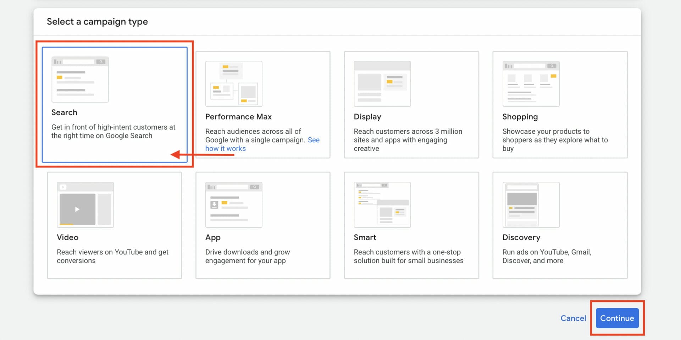Choose the Video campaign heading
681x340 pixels.
tap(67, 237)
